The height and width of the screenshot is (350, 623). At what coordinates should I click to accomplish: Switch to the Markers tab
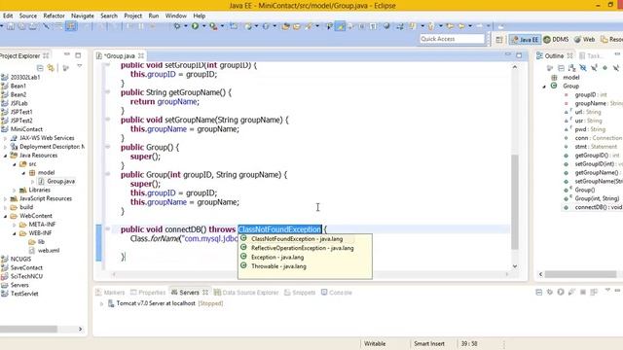point(110,293)
